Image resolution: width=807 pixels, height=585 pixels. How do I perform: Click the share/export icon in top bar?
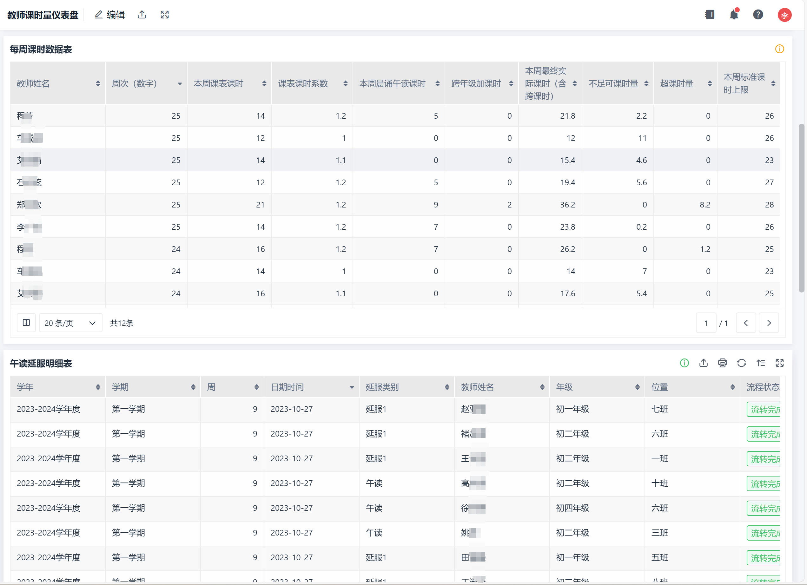tap(142, 15)
